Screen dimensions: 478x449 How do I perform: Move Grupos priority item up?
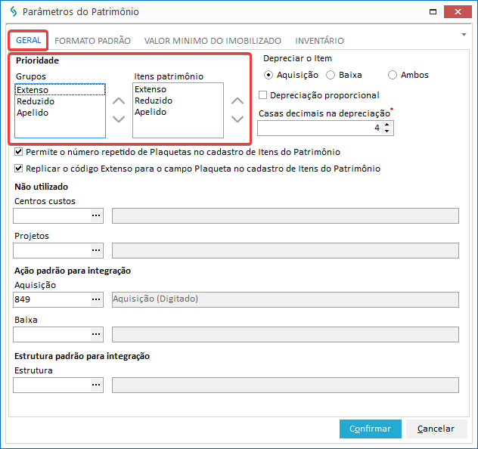tap(119, 101)
